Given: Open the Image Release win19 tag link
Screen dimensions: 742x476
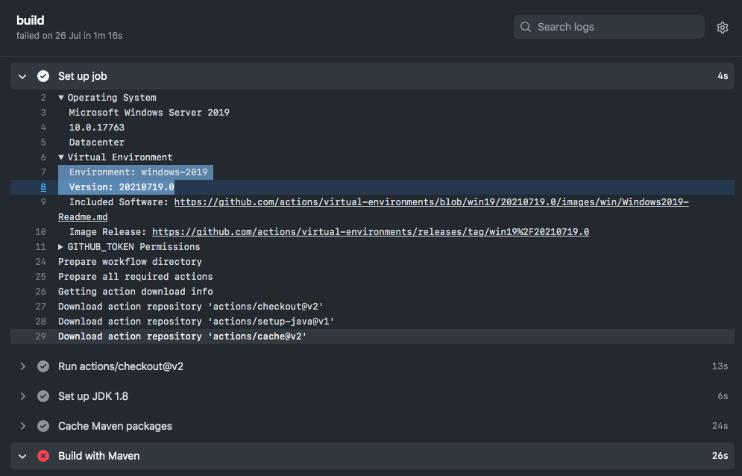Looking at the screenshot, I should [x=371, y=232].
